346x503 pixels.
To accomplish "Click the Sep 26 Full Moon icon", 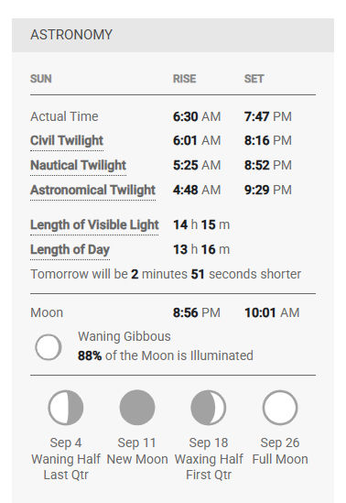I will click(x=280, y=408).
